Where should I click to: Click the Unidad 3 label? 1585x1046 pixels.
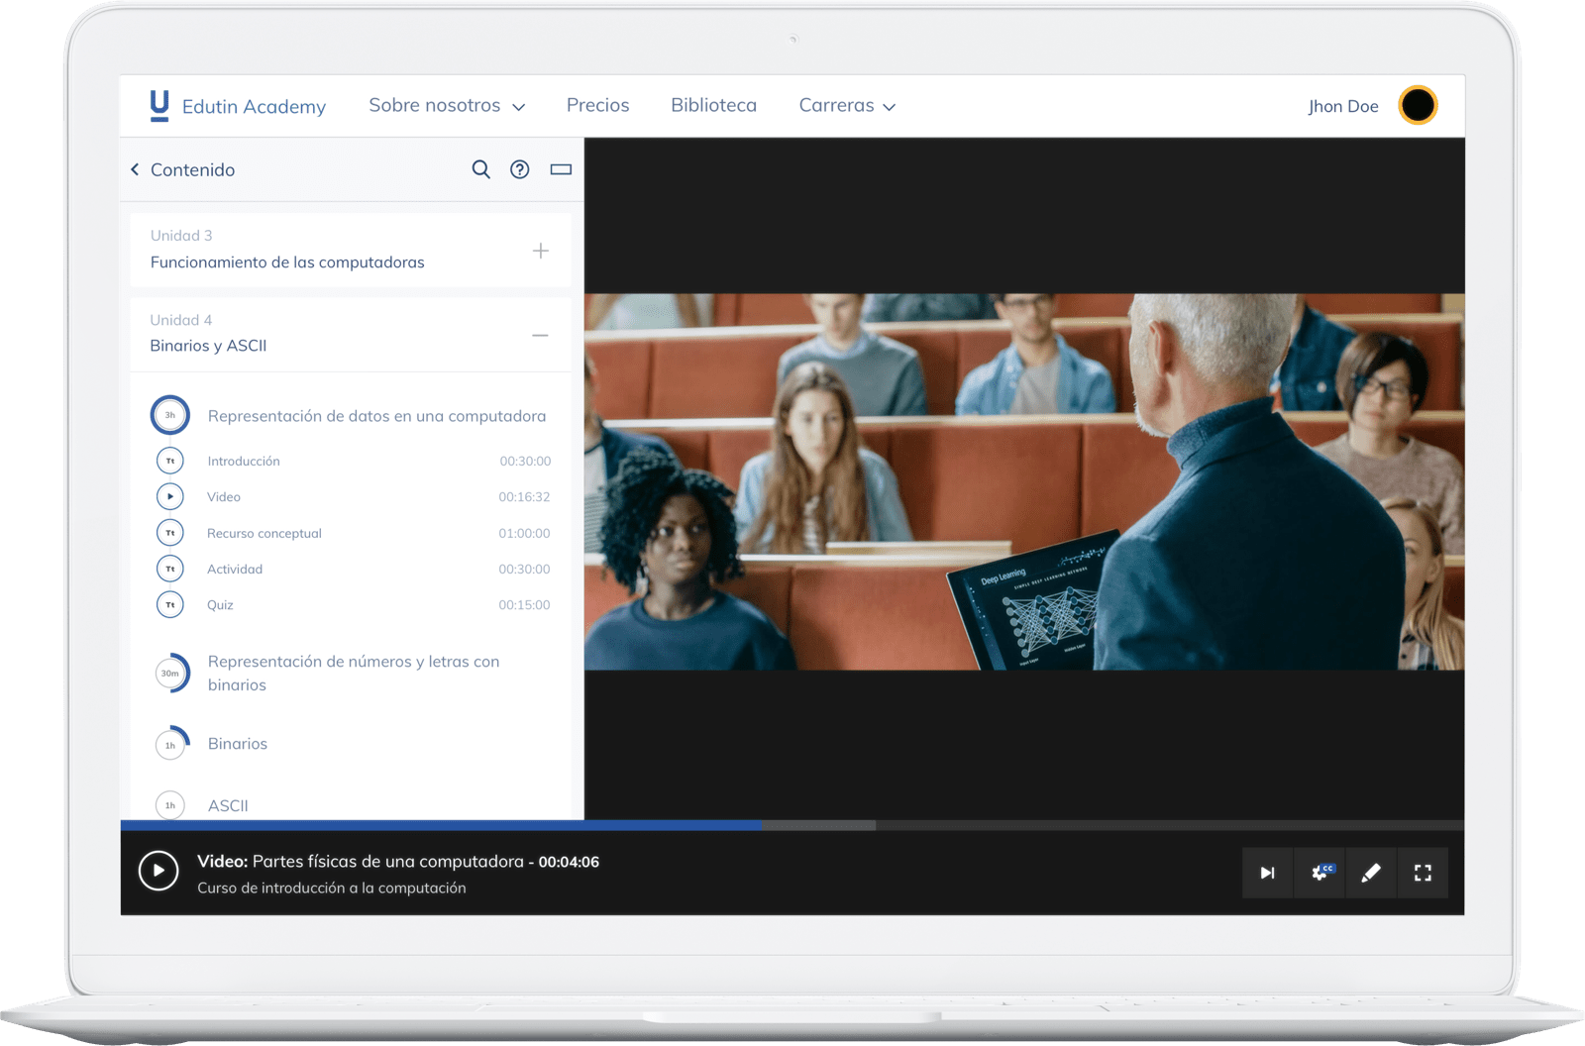181,236
